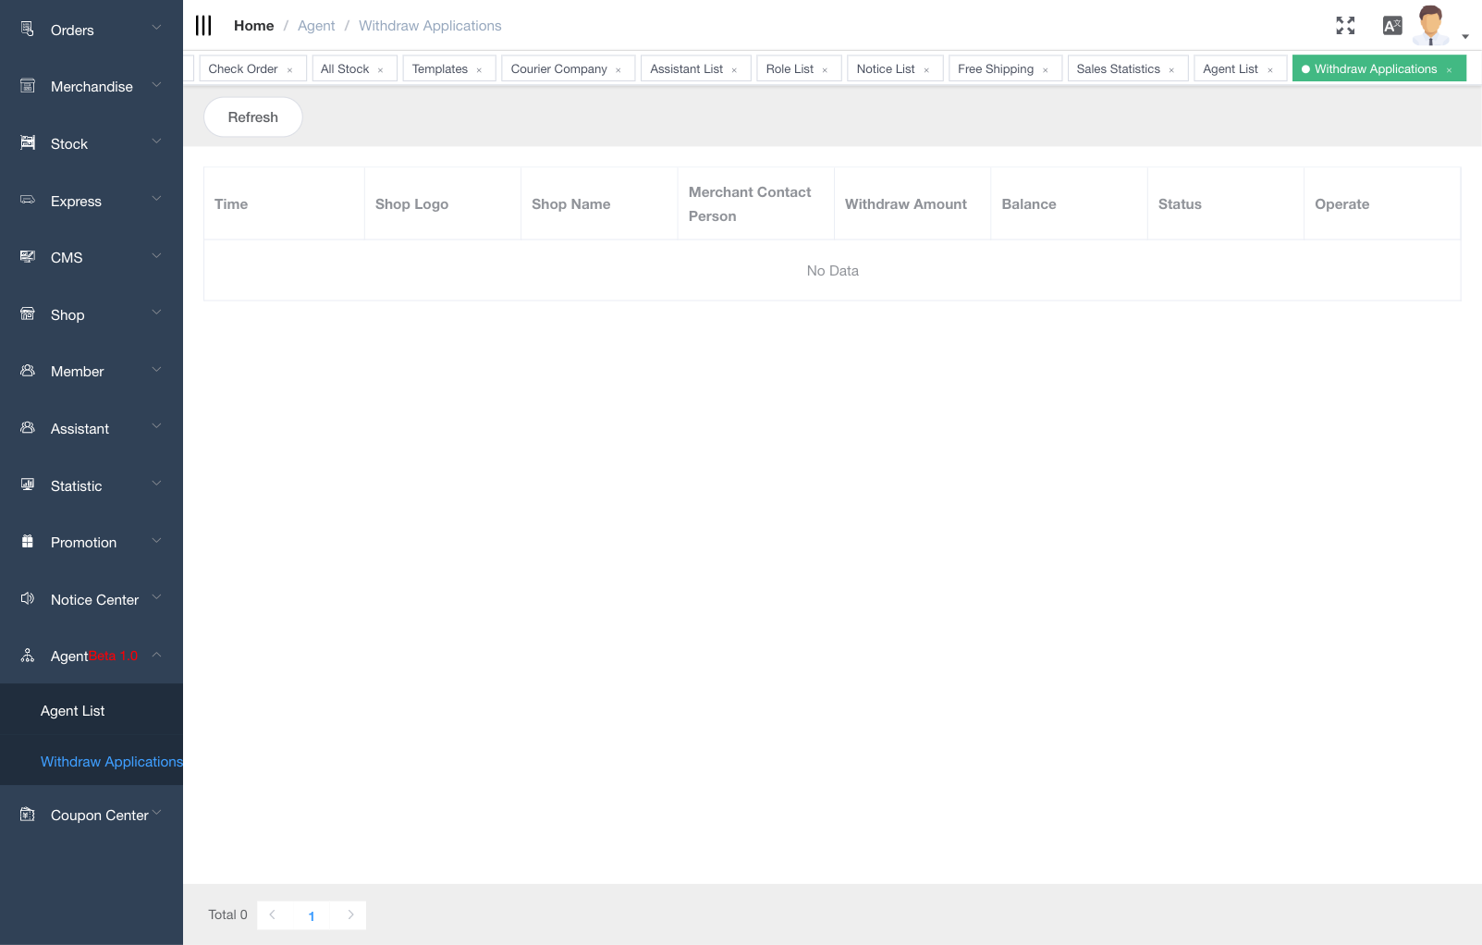Viewport: 1482px width, 945px height.
Task: Open the Notice Center icon
Action: (28, 599)
